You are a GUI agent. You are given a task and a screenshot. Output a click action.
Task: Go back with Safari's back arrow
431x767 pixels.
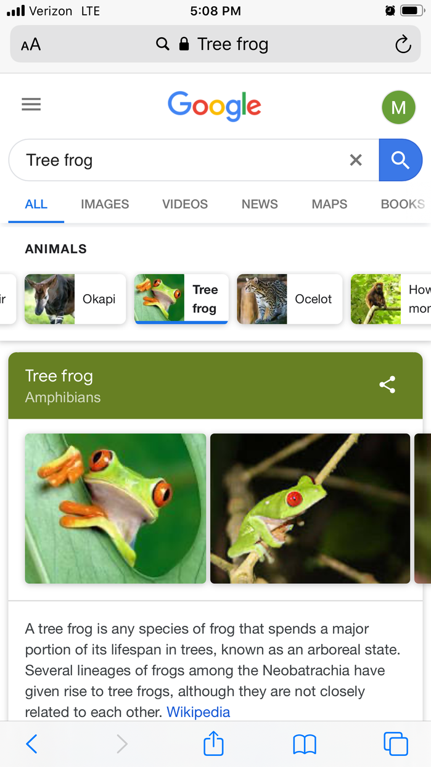pyautogui.click(x=32, y=744)
